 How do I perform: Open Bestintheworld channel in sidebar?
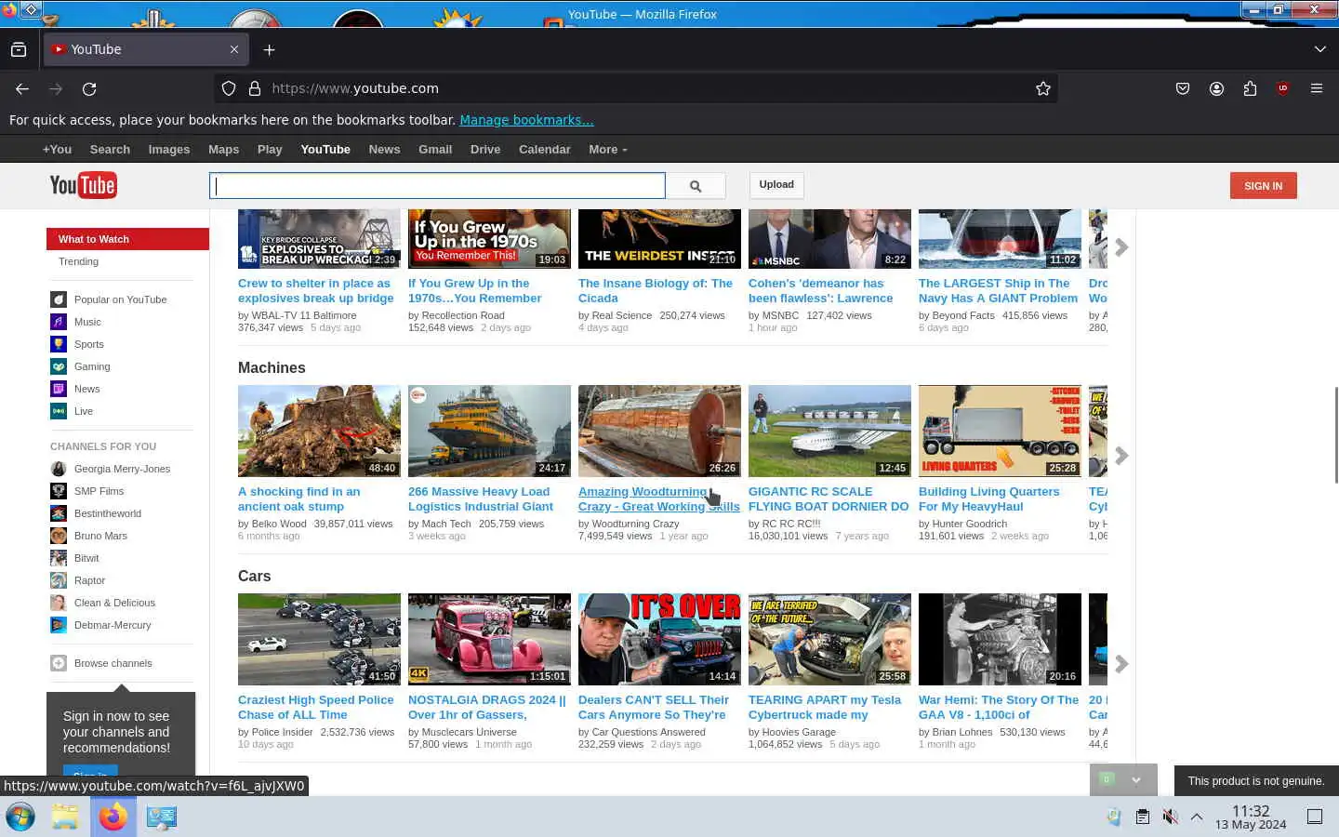coord(108,513)
